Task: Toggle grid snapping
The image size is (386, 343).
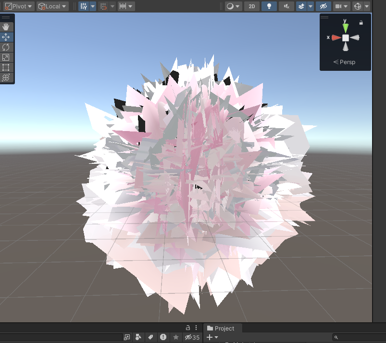Action: [103, 6]
